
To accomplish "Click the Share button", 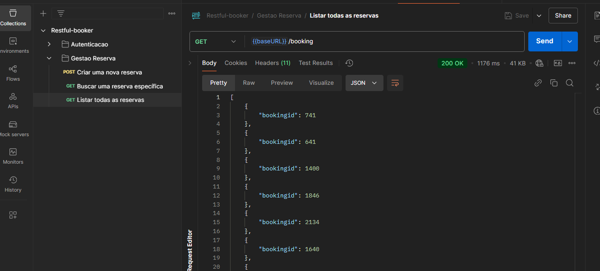I will click(563, 15).
